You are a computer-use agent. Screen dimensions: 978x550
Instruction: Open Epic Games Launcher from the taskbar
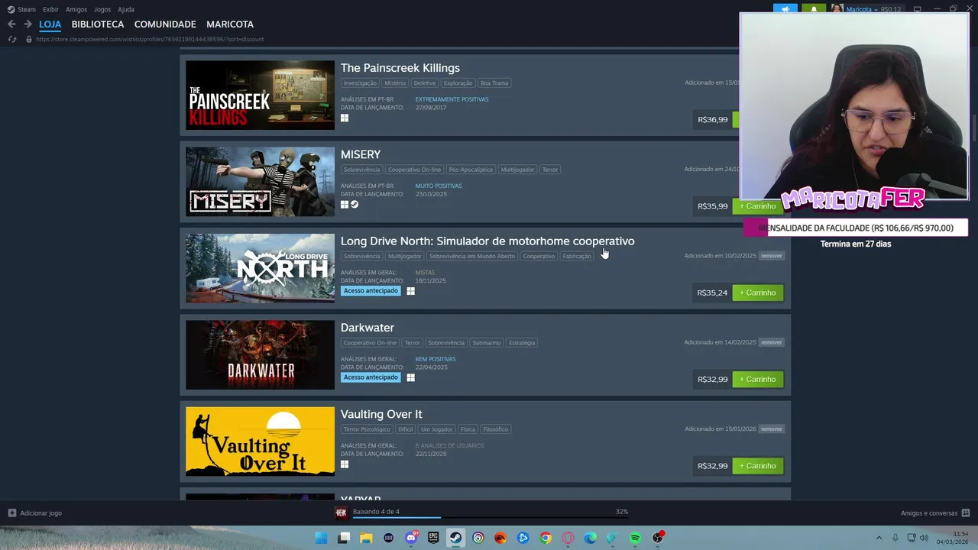tap(433, 538)
